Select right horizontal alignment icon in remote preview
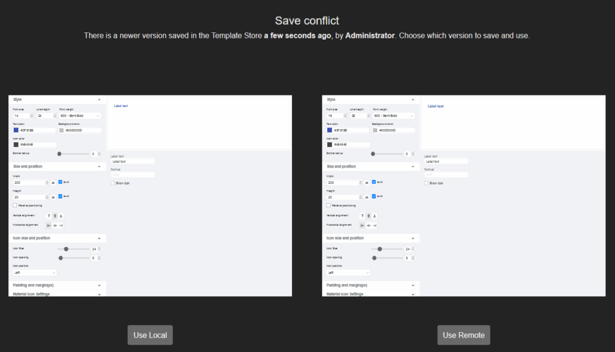Image resolution: width=615 pixels, height=352 pixels. click(374, 225)
